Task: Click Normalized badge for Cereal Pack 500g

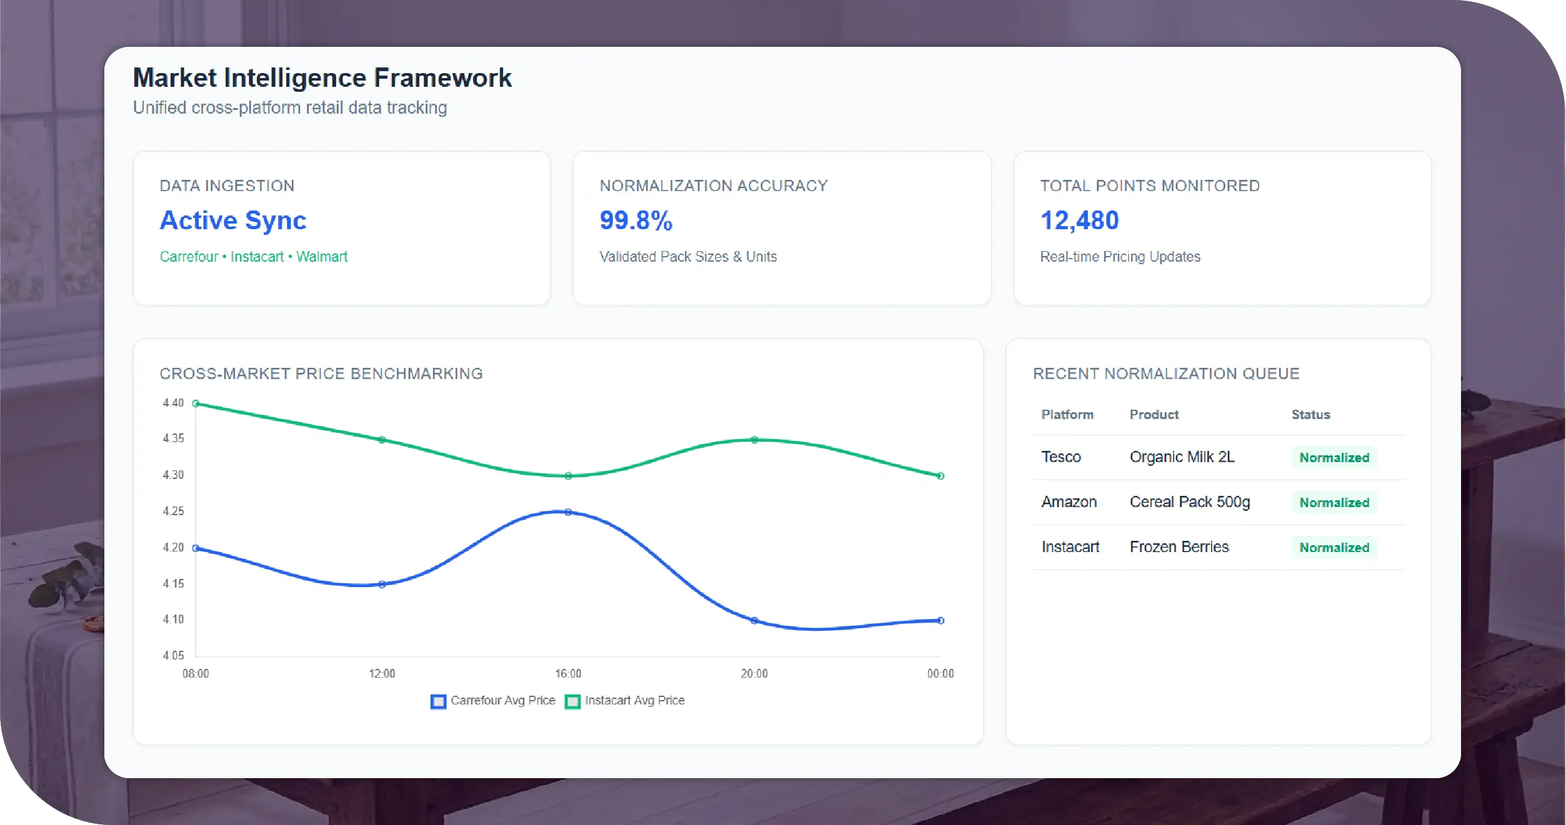Action: [x=1334, y=503]
